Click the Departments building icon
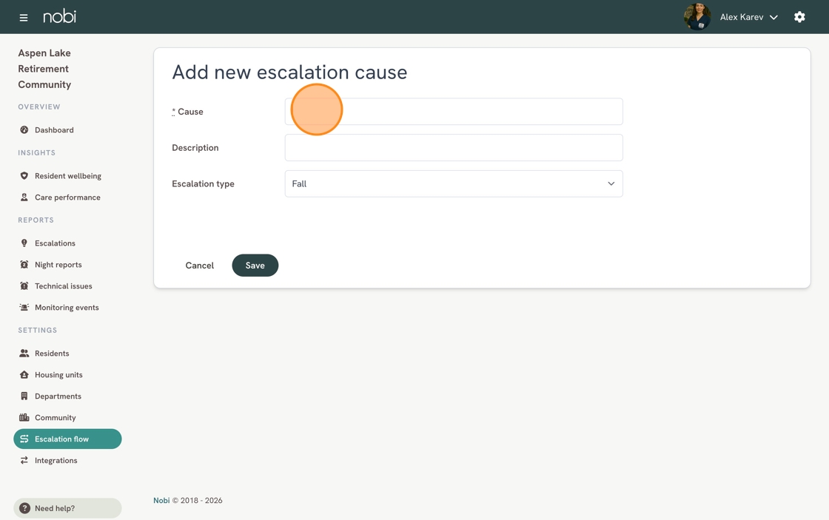This screenshot has width=829, height=520. (x=24, y=396)
